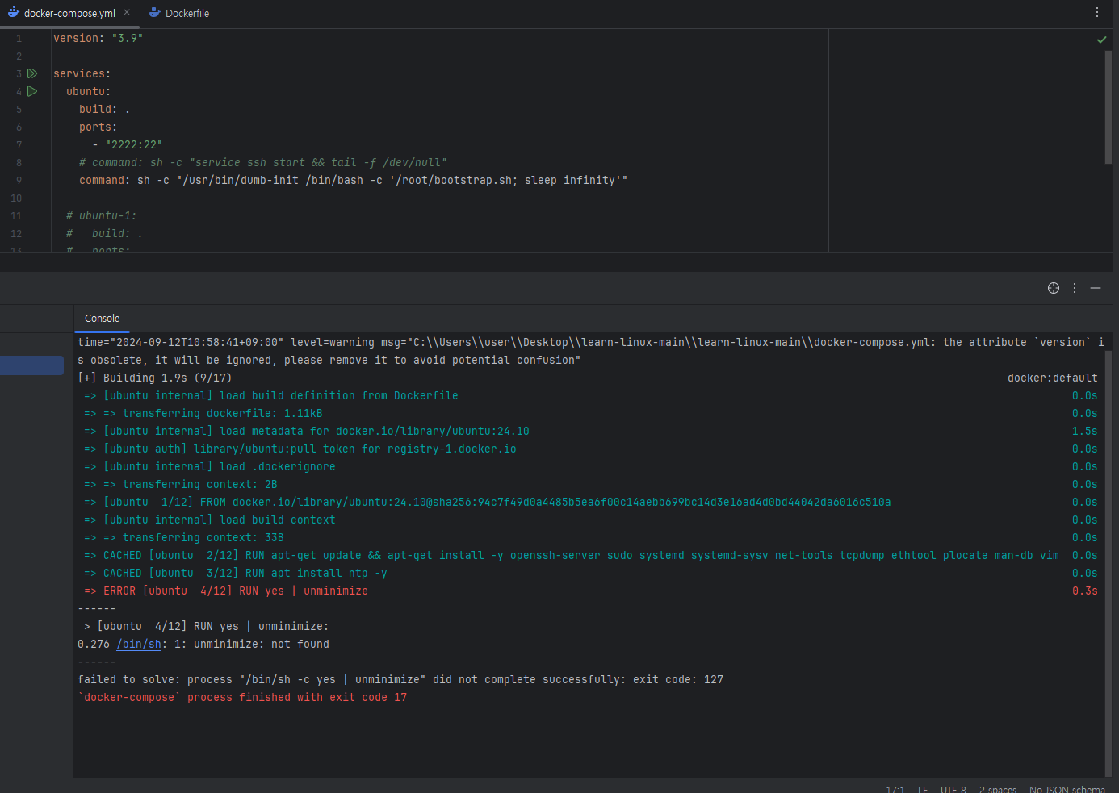Image resolution: width=1119 pixels, height=793 pixels.
Task: Click the 'transferring context: 33B' line
Action: pyautogui.click(x=184, y=537)
